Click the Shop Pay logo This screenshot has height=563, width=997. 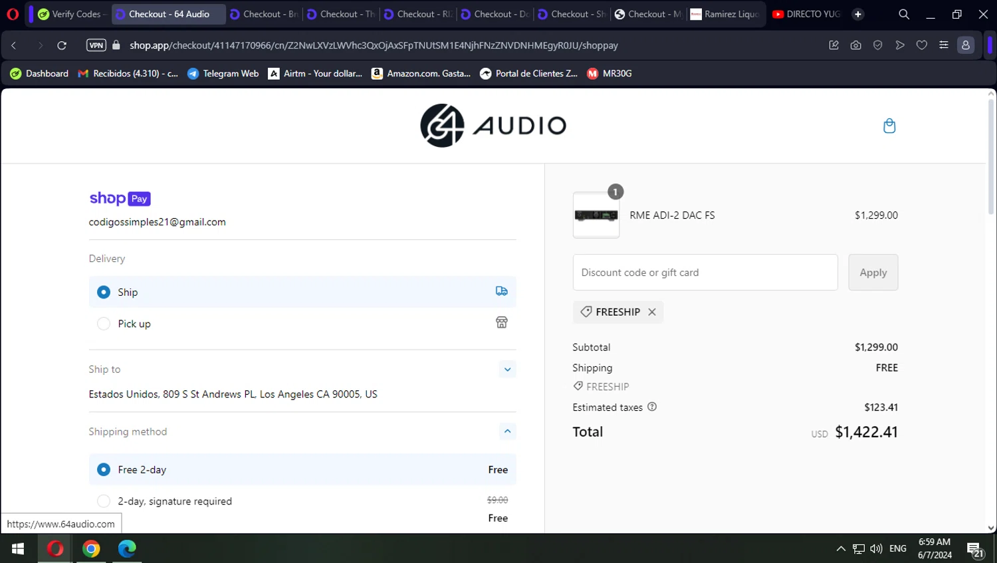pyautogui.click(x=120, y=198)
